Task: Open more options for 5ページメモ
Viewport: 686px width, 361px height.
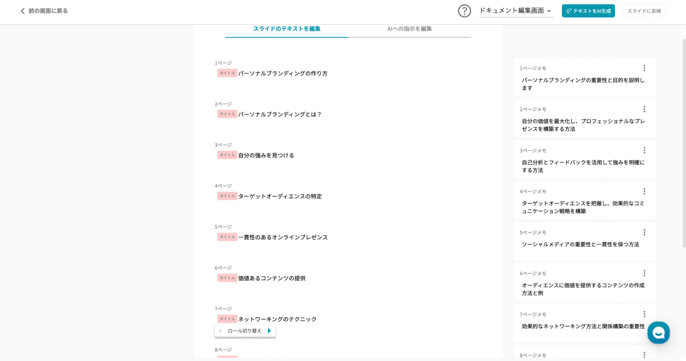Action: tap(644, 232)
